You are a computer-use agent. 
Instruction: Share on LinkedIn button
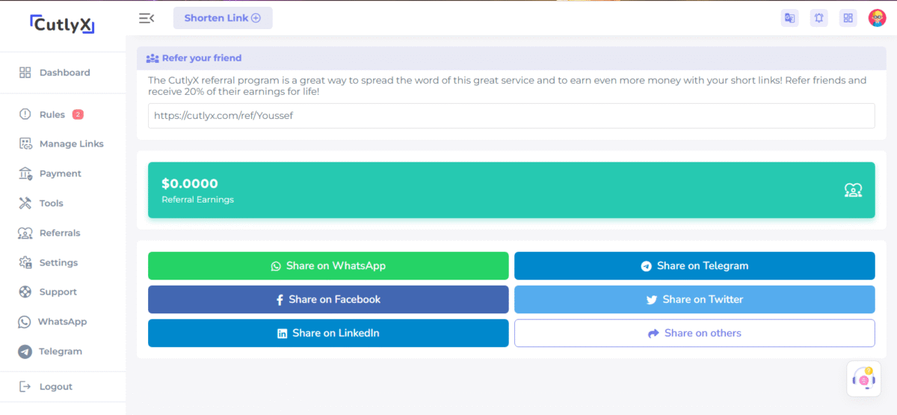328,333
